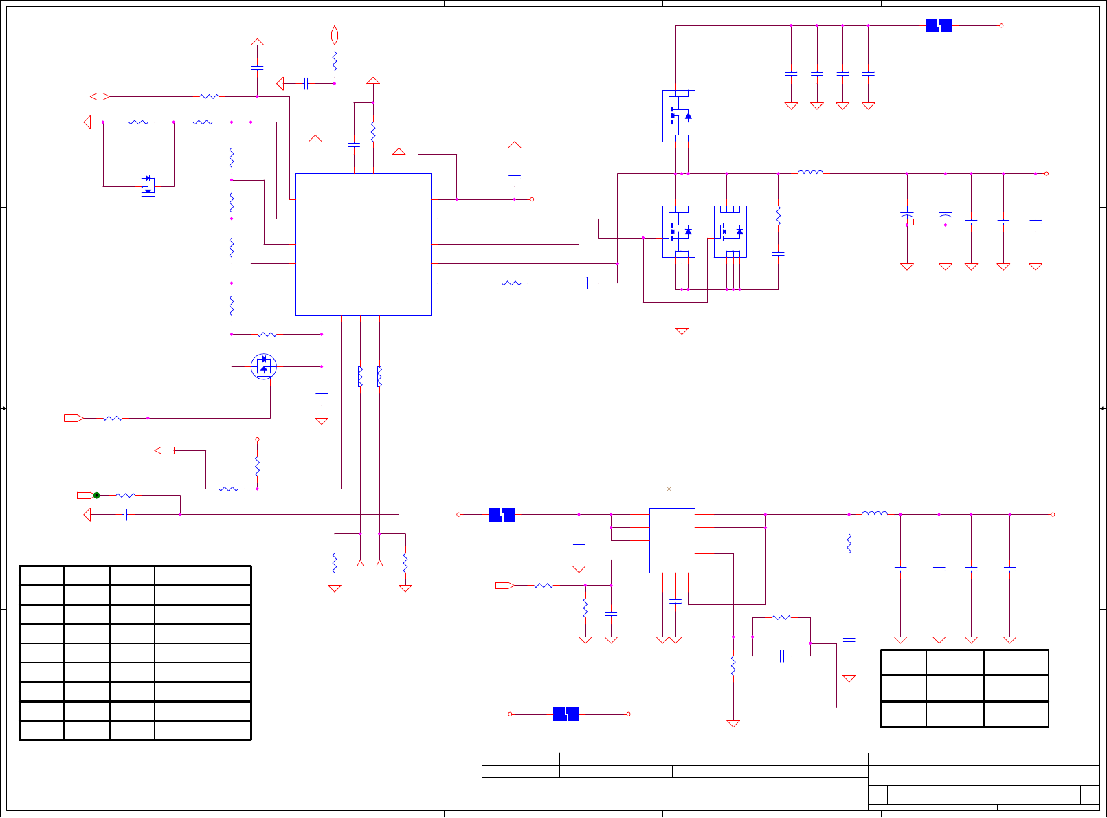
Task: Select the second polarized output capacitor
Action: tap(946, 217)
